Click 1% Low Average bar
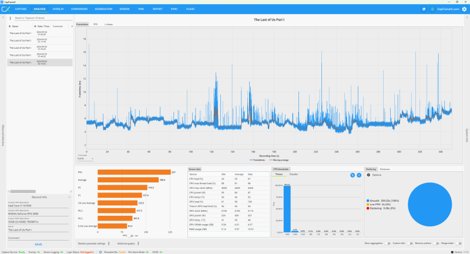Screen dimensions: 470x254 117,203
